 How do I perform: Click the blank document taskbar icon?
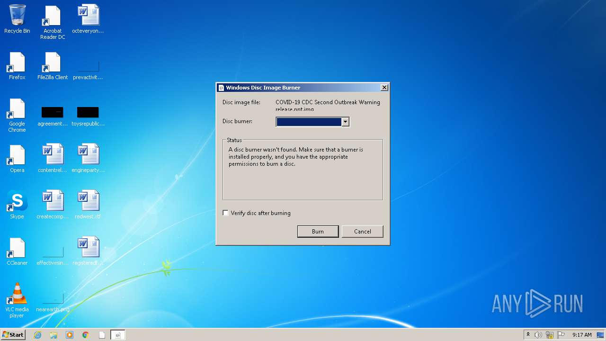tap(102, 335)
